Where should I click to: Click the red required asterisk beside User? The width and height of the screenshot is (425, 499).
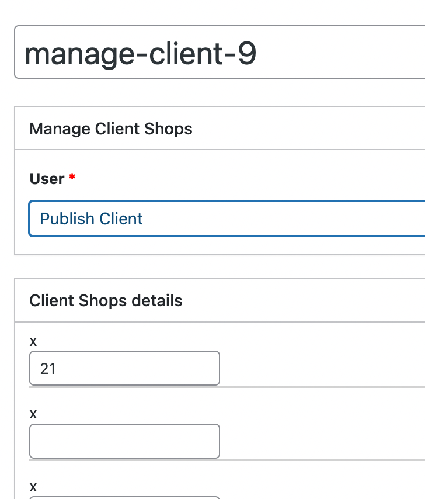coord(72,178)
